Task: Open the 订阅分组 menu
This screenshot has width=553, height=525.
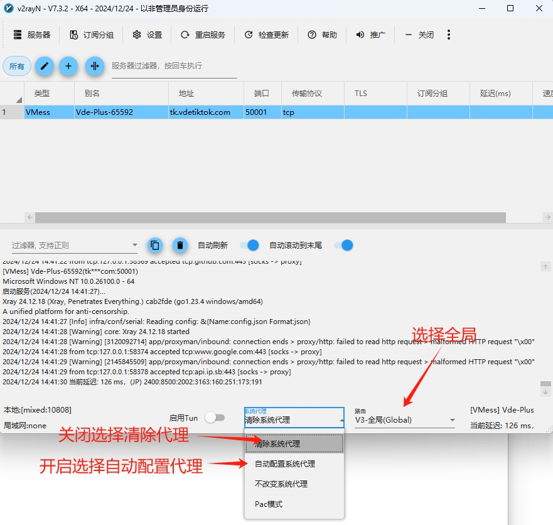Action: click(92, 35)
